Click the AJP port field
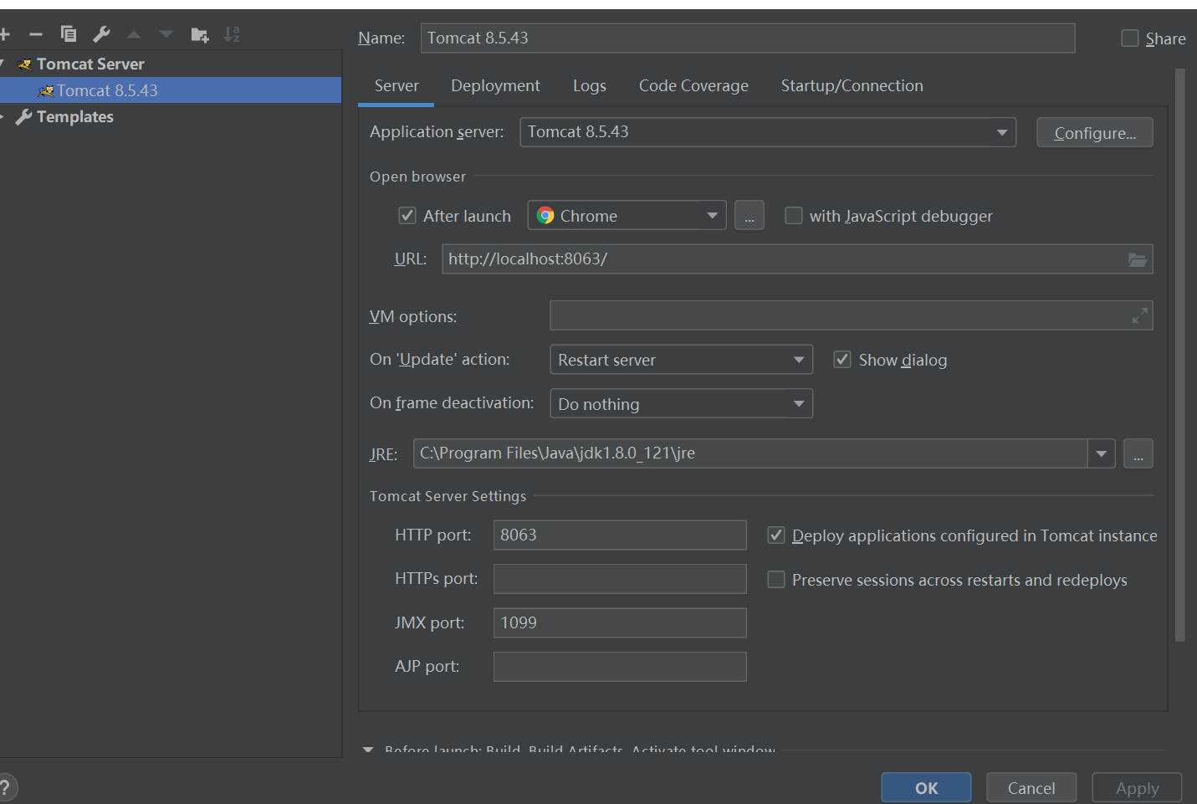The height and width of the screenshot is (804, 1197). [x=620, y=667]
